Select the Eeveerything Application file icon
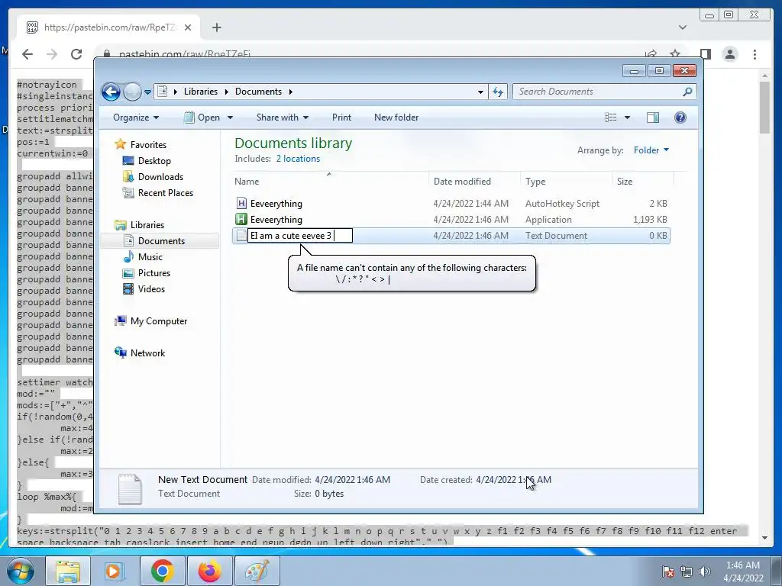The height and width of the screenshot is (586, 782). tap(241, 219)
